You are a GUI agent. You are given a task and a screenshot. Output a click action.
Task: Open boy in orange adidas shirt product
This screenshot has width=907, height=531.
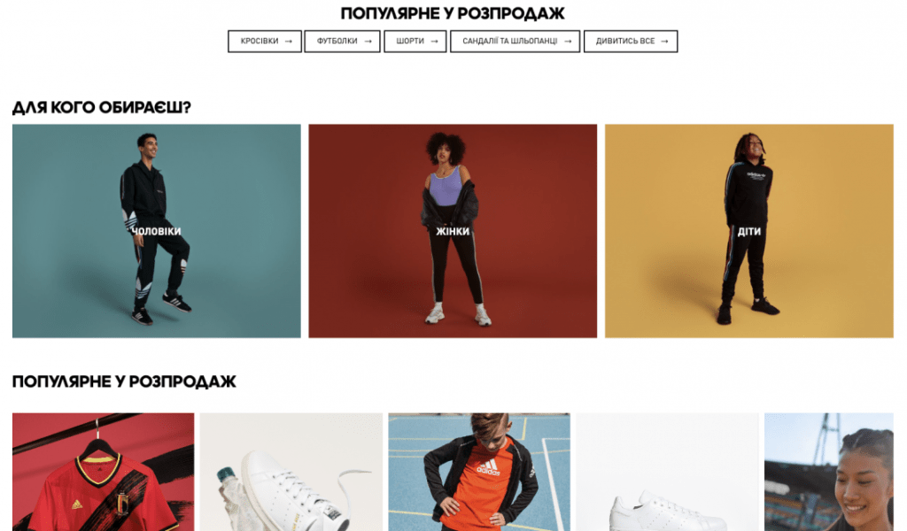tap(479, 472)
